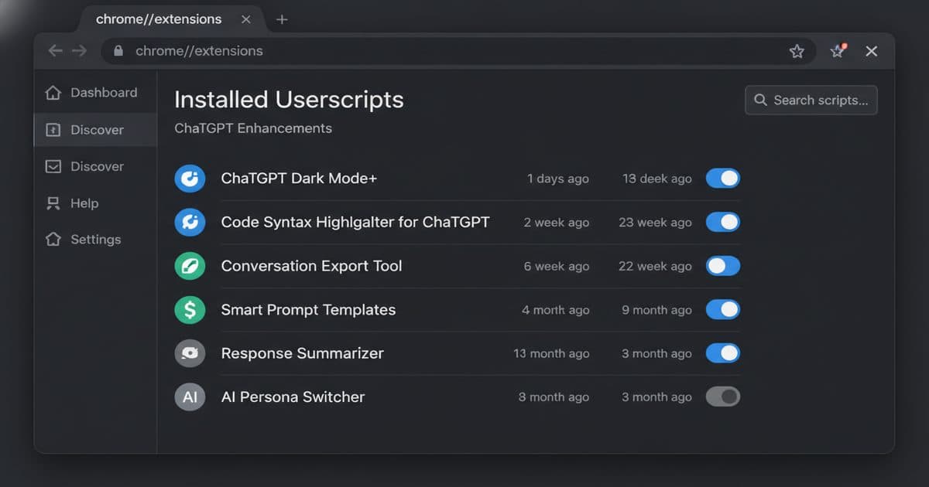The width and height of the screenshot is (929, 487).
Task: Click '6 week ago' text
Action: 557,266
